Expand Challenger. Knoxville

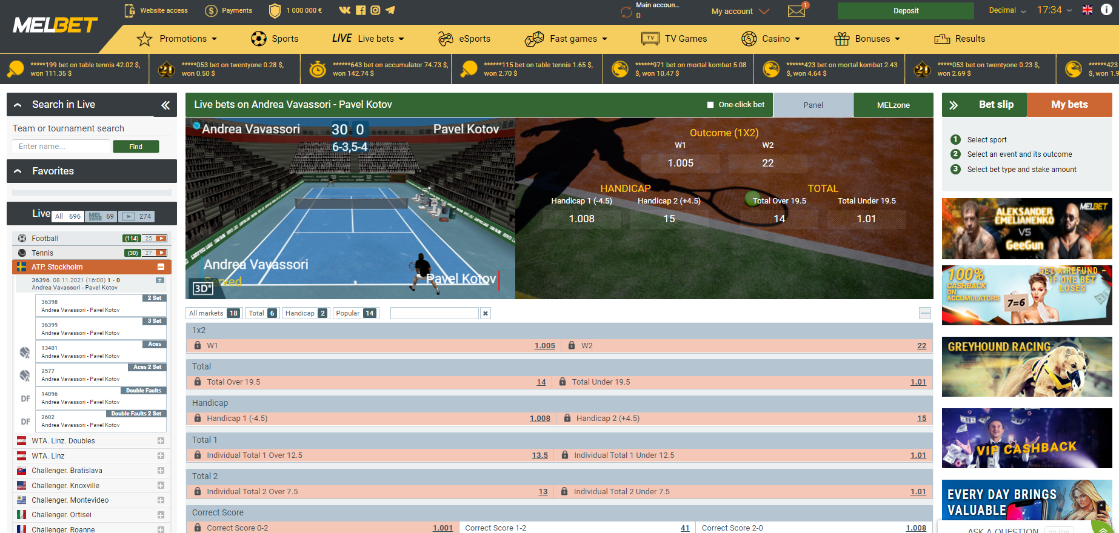161,486
